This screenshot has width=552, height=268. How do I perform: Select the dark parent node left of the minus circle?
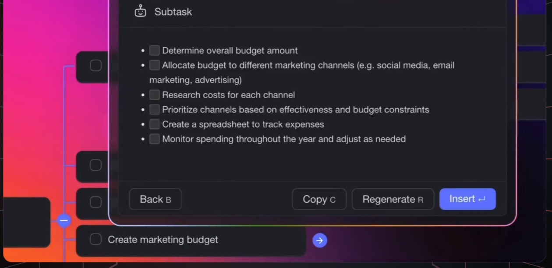(x=27, y=222)
